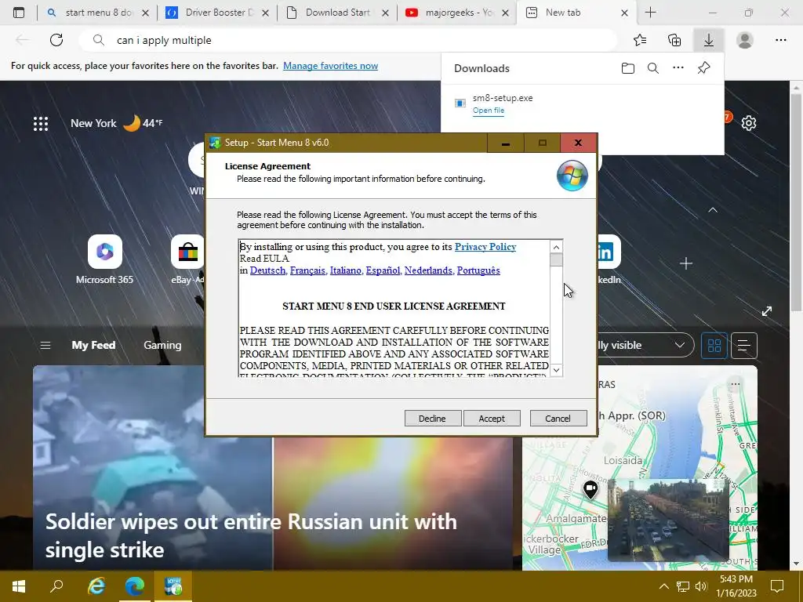Click Open file under sm8-setup.exe
This screenshot has height=602, width=803.
tap(488, 111)
